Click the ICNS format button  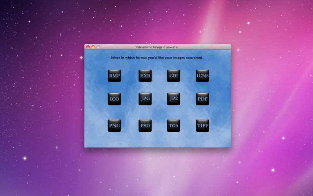[203, 76]
